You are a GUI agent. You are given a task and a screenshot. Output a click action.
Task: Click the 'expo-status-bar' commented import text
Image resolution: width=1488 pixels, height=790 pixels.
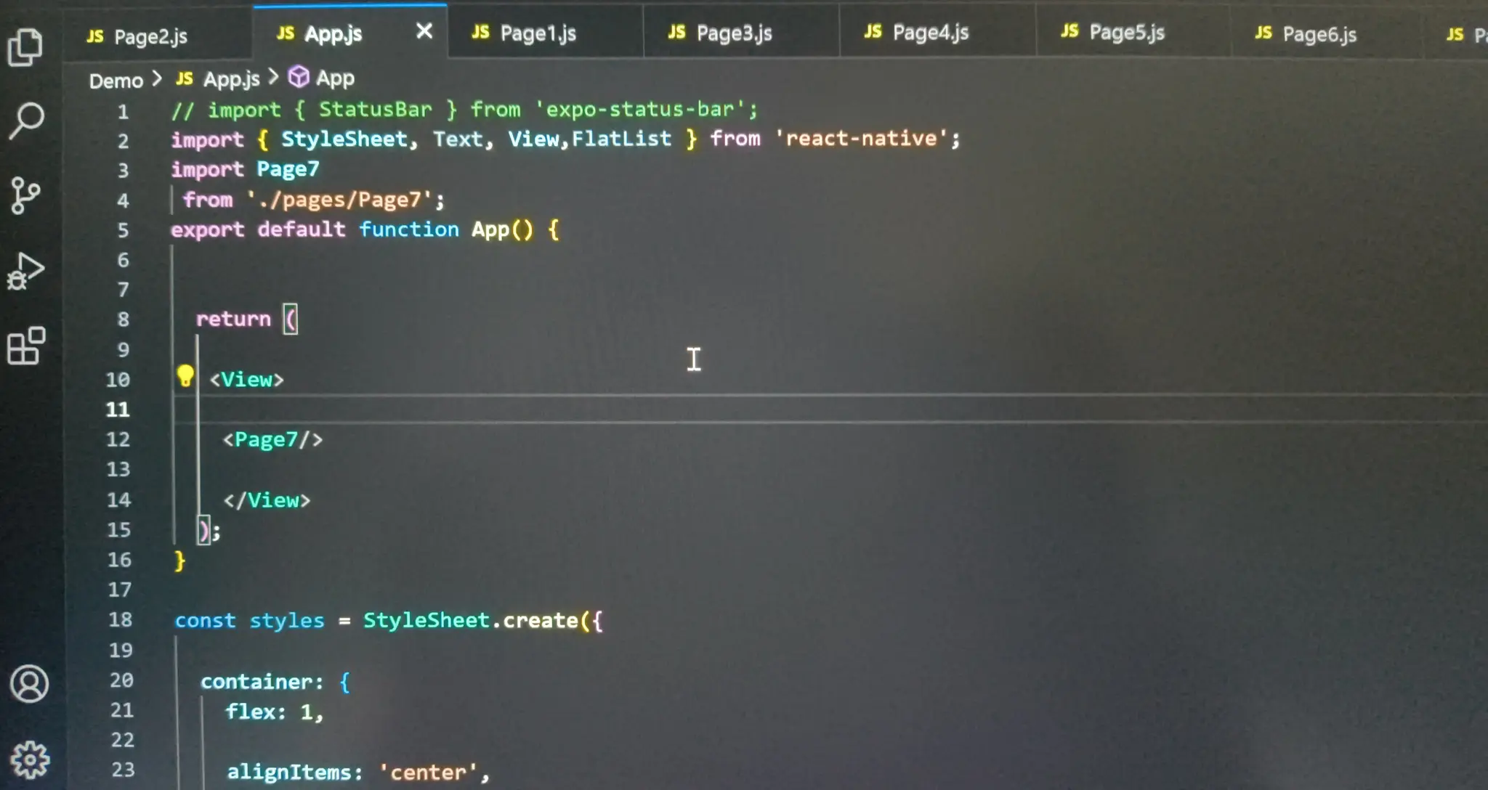tap(641, 109)
